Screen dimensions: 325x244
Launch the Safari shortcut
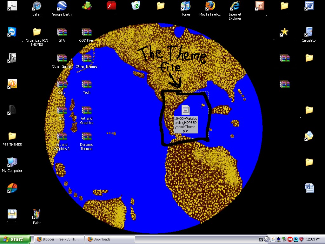[37, 9]
